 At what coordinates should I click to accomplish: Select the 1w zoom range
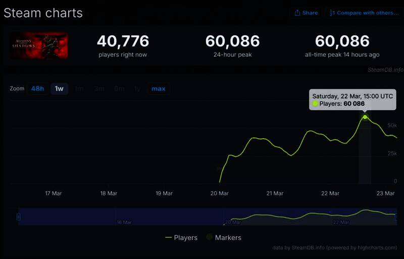tap(59, 89)
